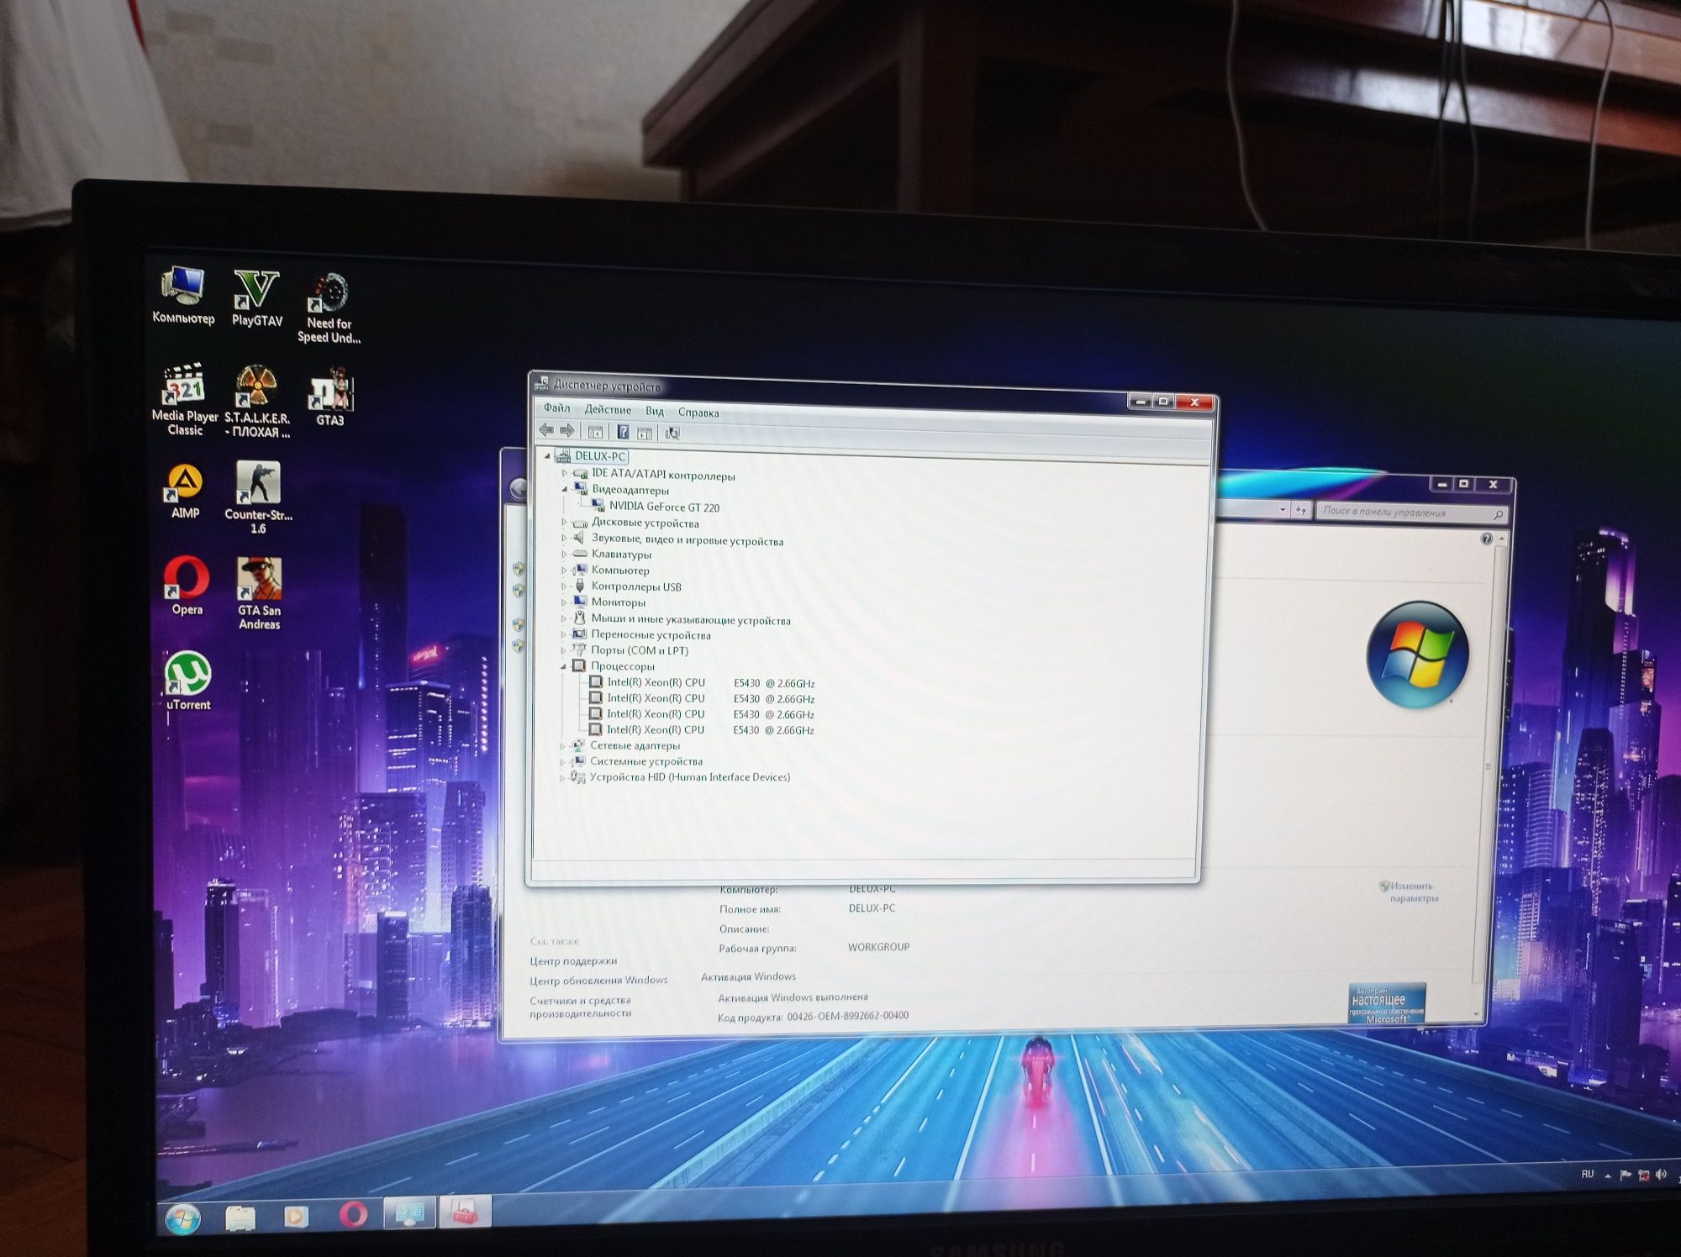Launch GTA San Andreas shortcut

(259, 593)
